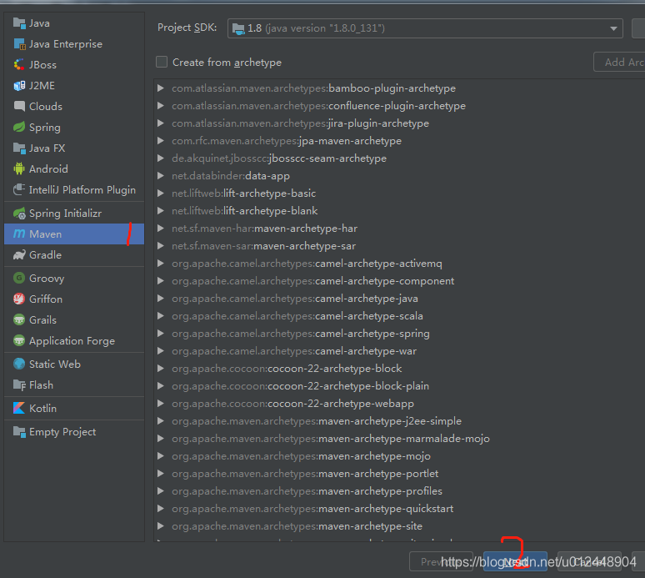Expand jira-plugin-archetype entry
The image size is (645, 578).
click(161, 123)
